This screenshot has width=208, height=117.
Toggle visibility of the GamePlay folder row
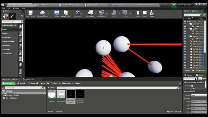(x=185, y=24)
